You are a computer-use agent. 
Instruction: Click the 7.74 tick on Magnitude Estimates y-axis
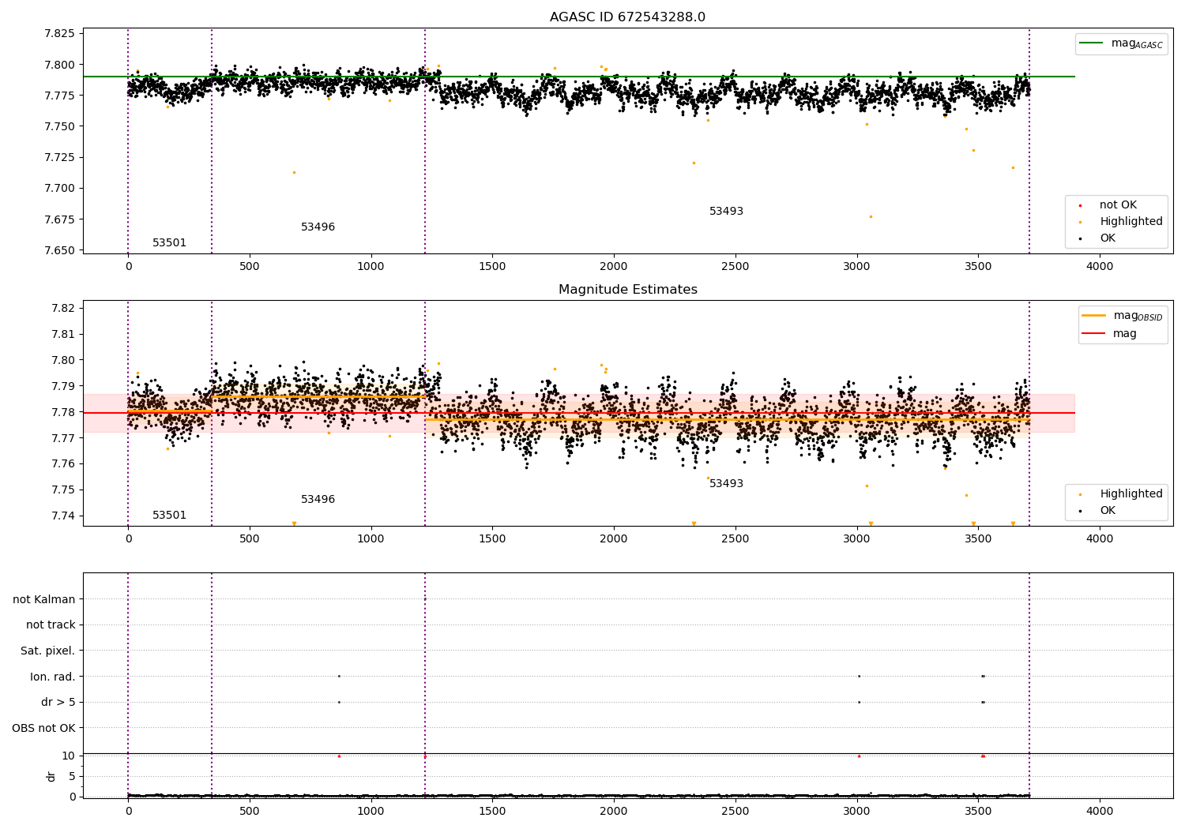63,516
